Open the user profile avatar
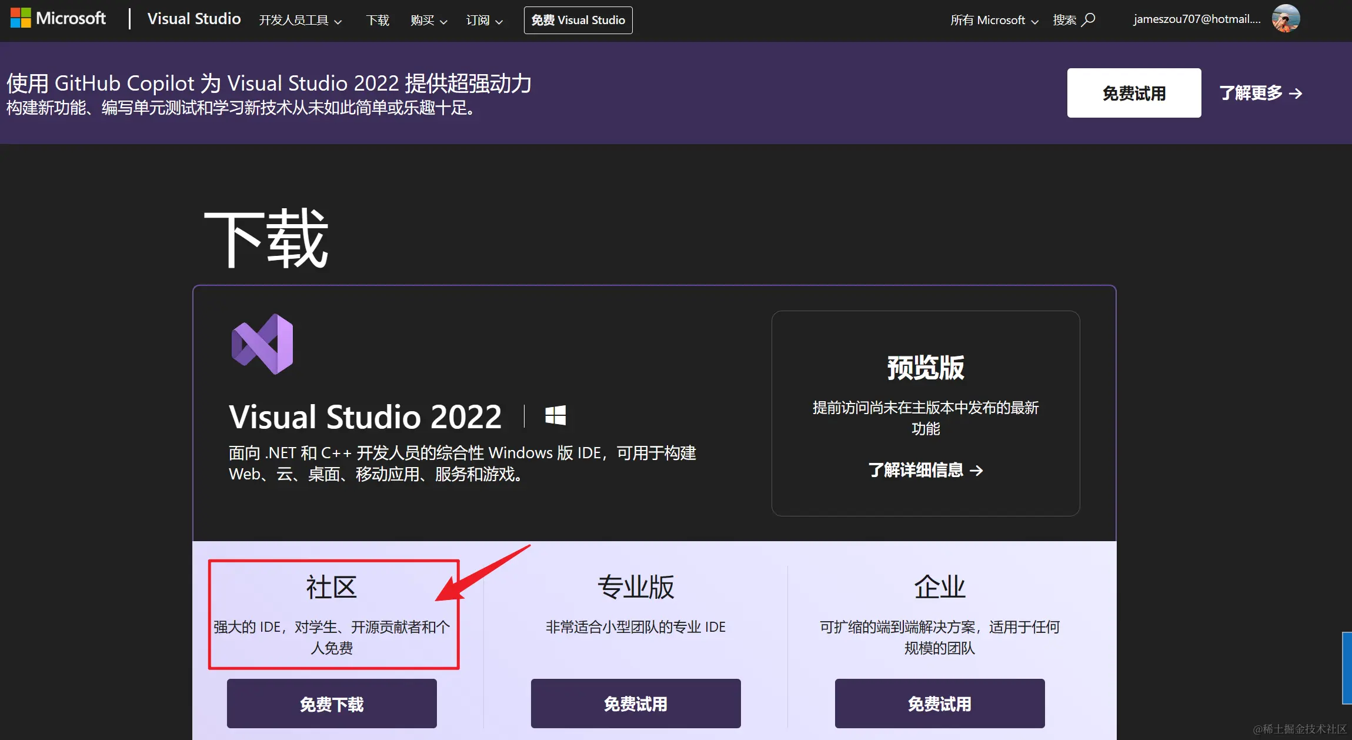 click(x=1286, y=19)
